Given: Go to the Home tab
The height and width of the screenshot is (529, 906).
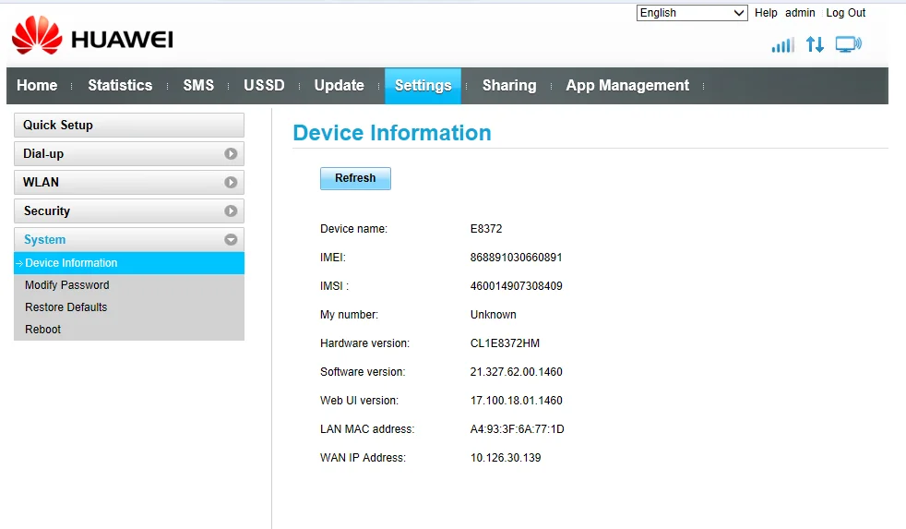Looking at the screenshot, I should tap(37, 86).
